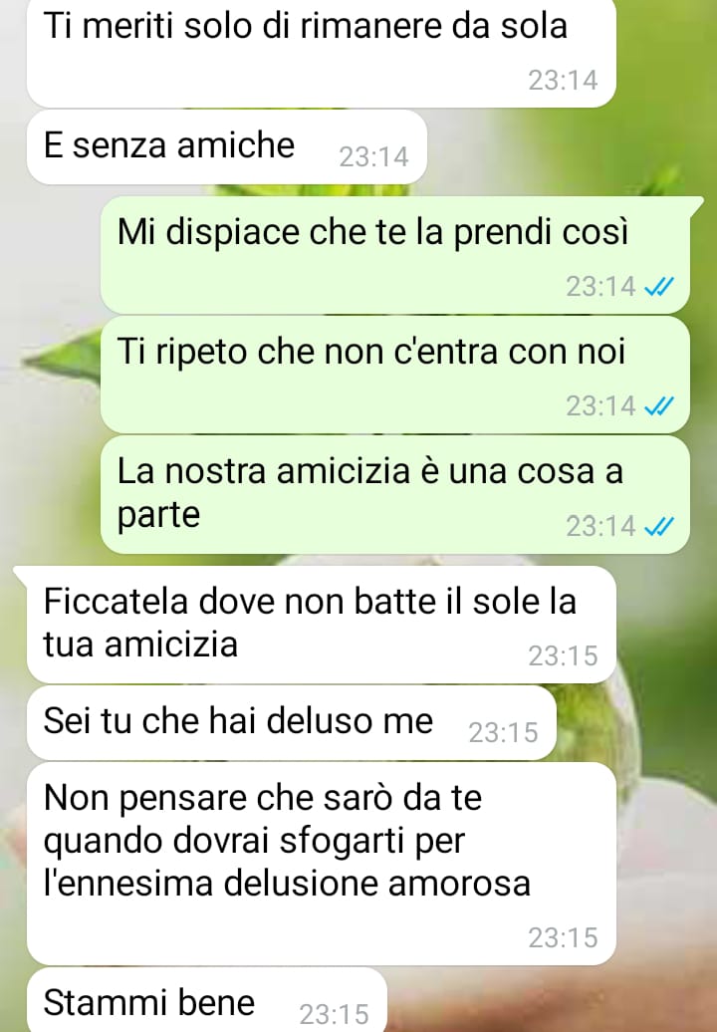Select the 'Ficcatela dove non batte il sole' message
Image resolution: width=717 pixels, height=1032 pixels.
coord(321,624)
